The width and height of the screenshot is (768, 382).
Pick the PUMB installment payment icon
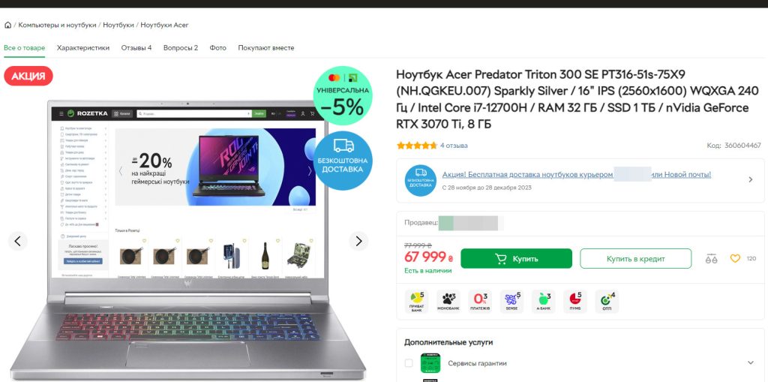tap(575, 301)
